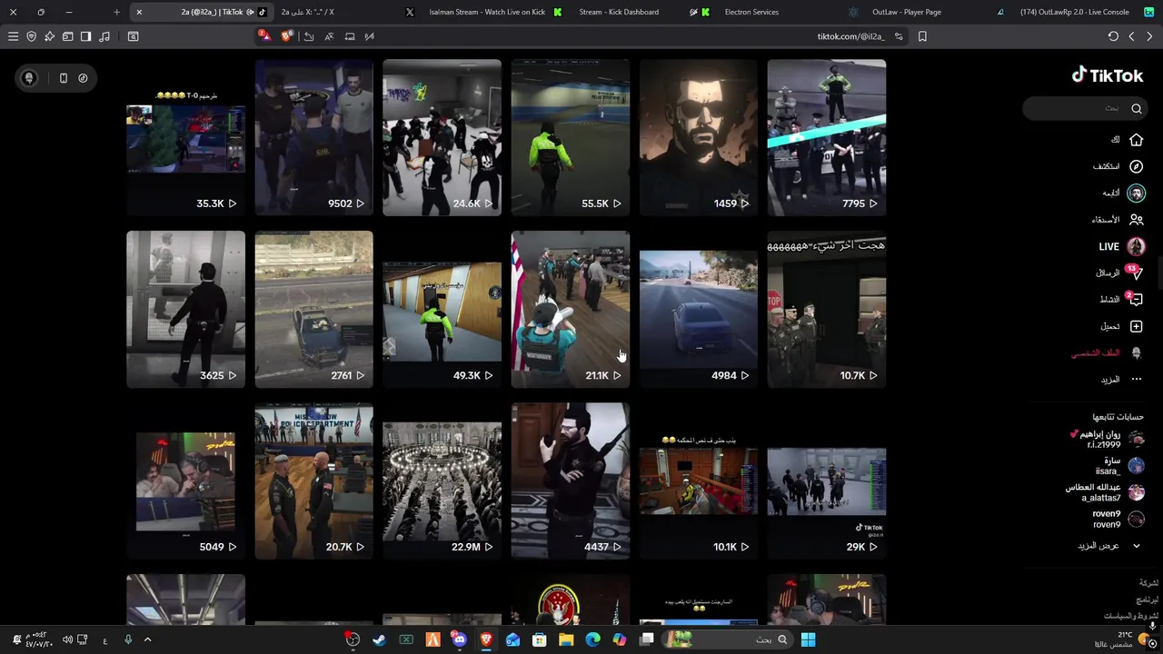The width and height of the screenshot is (1163, 654).
Task: Play the video with 55.5K views
Action: [570, 137]
